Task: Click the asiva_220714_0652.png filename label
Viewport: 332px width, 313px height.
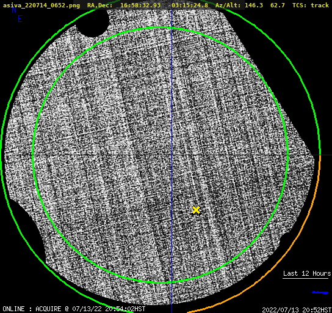Action: point(41,5)
